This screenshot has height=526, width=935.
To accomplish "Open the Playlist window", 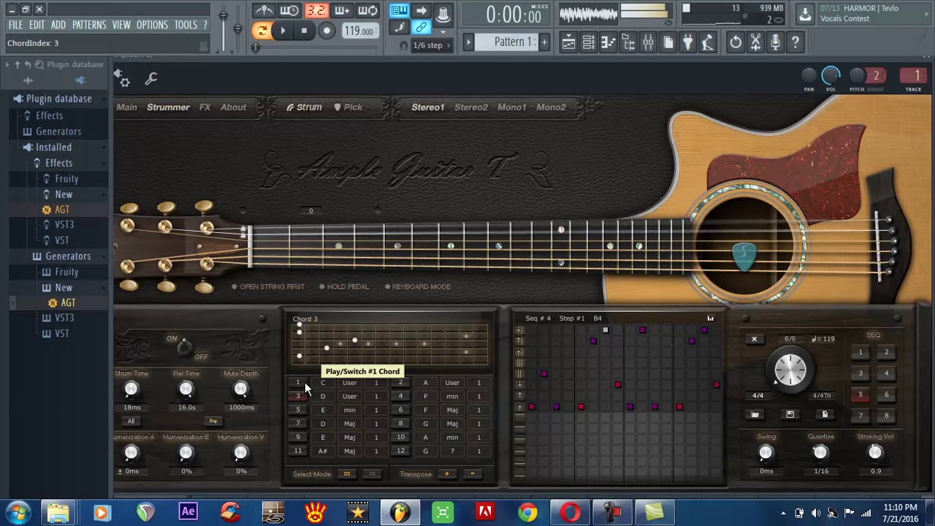I will click(x=568, y=42).
